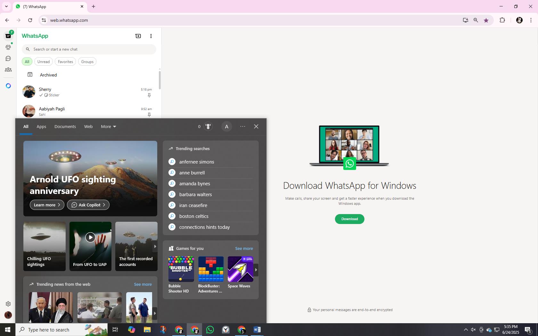
Task: Click the Archived box icon
Action: 30,75
